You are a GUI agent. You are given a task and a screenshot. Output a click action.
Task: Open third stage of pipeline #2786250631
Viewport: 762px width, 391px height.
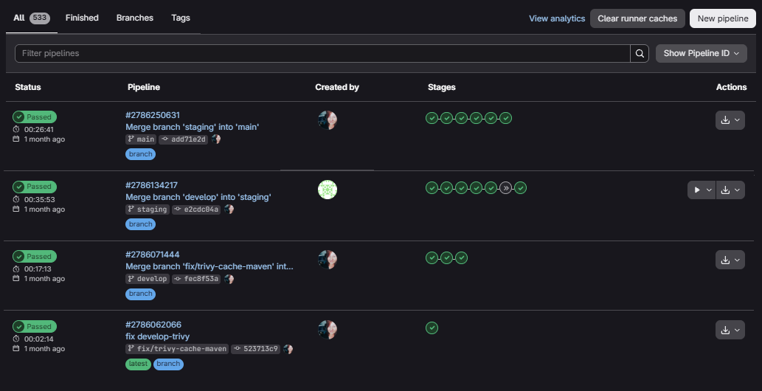(461, 118)
